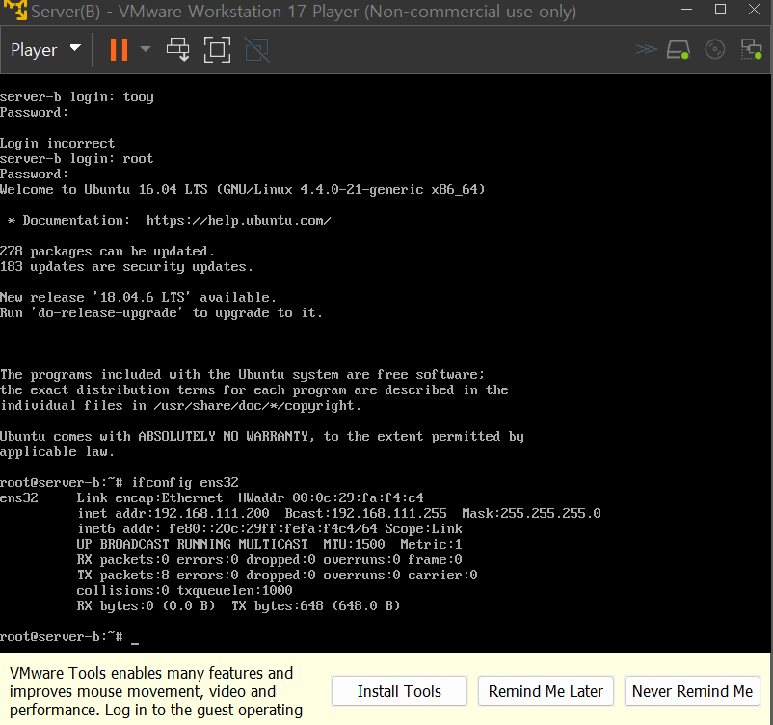Click the 'do-release-upgrade' text
This screenshot has height=725, width=773.
(x=107, y=312)
